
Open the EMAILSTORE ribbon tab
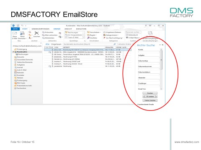(81, 29)
